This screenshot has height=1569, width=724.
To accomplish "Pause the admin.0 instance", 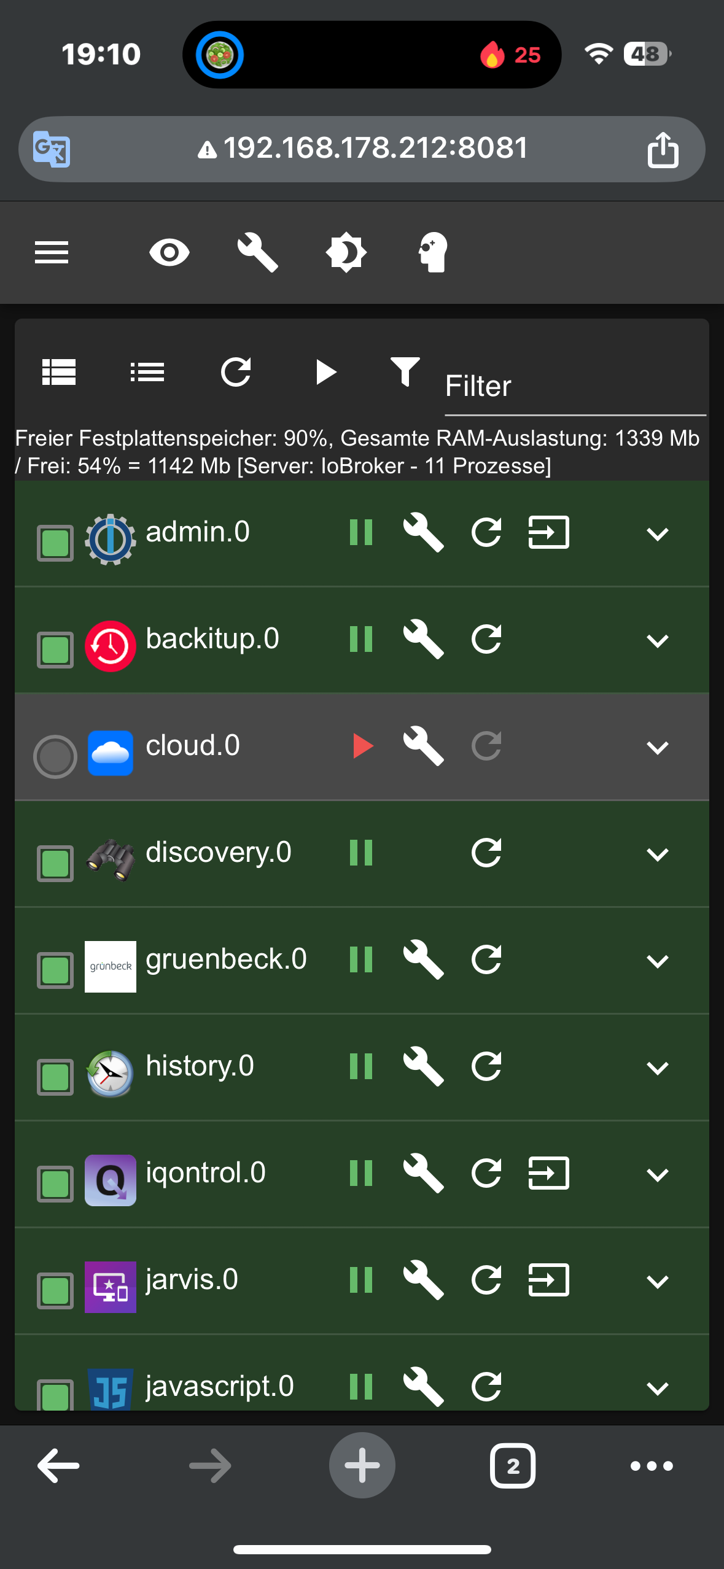I will point(361,533).
